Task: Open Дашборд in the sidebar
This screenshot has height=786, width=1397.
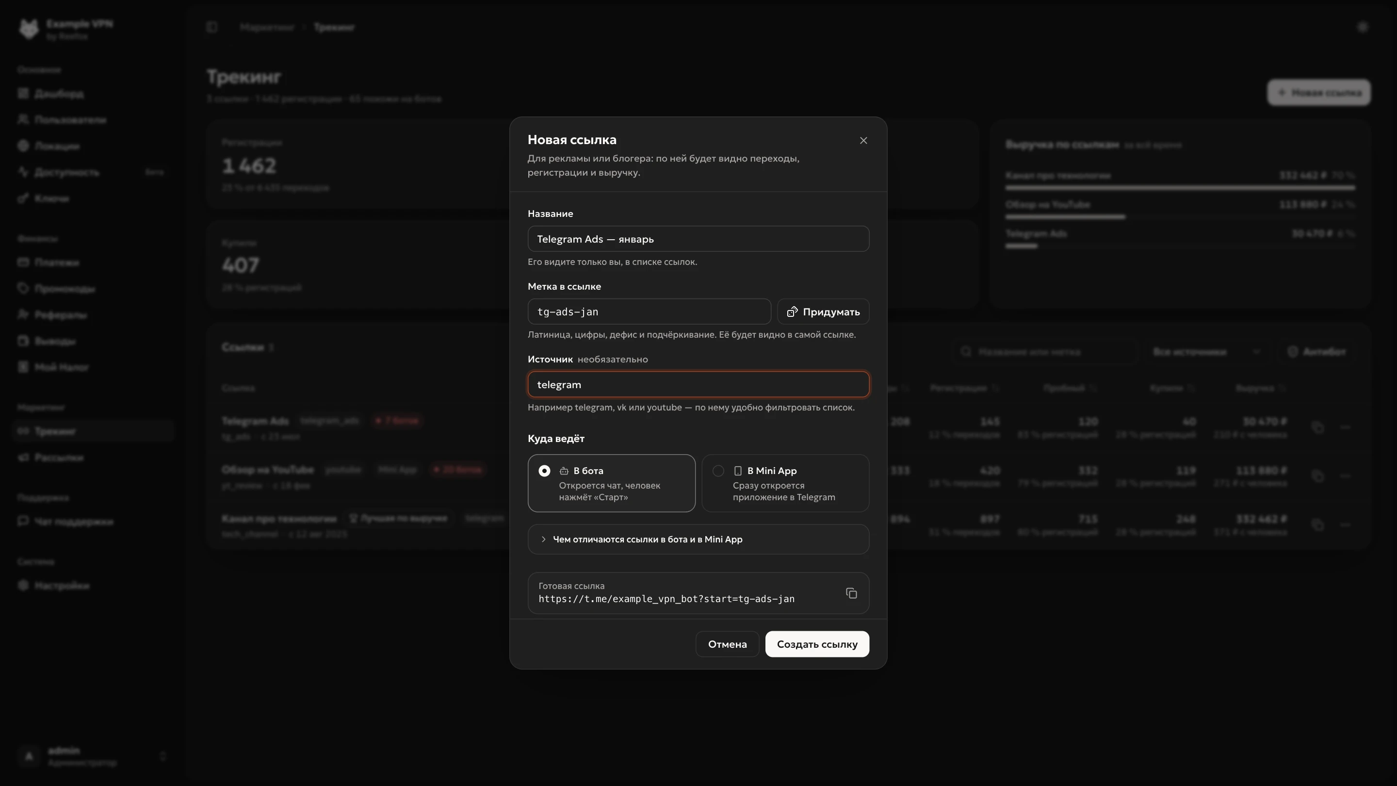Action: pos(92,94)
